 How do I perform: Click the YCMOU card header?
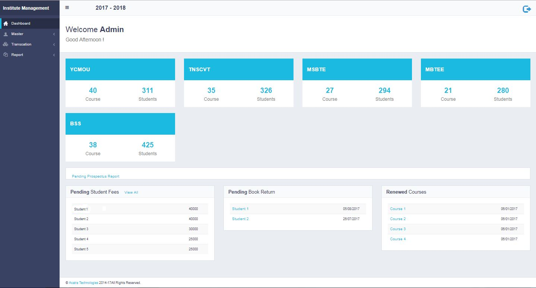[x=120, y=69]
